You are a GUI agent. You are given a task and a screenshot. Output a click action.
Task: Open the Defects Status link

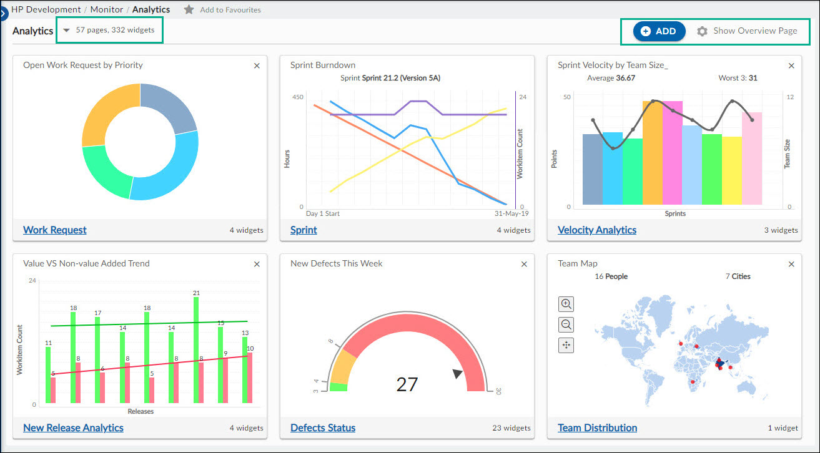pos(323,427)
